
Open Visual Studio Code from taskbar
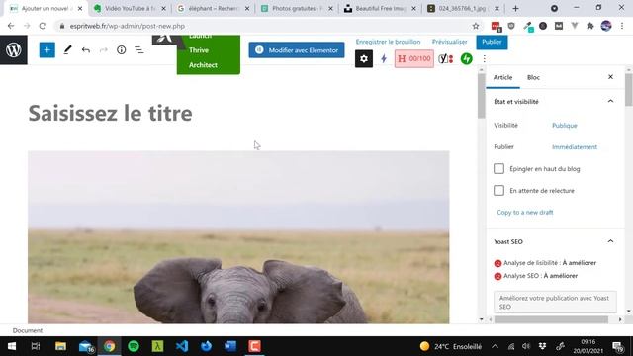tap(182, 346)
